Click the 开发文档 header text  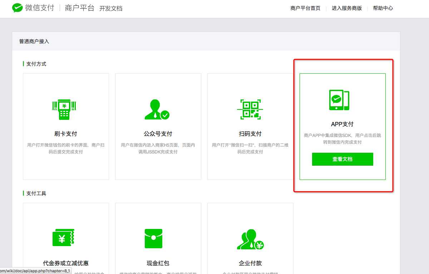111,8
